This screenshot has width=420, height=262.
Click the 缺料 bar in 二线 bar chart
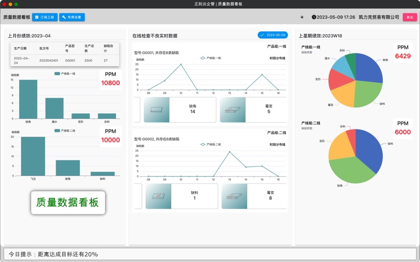[102, 174]
